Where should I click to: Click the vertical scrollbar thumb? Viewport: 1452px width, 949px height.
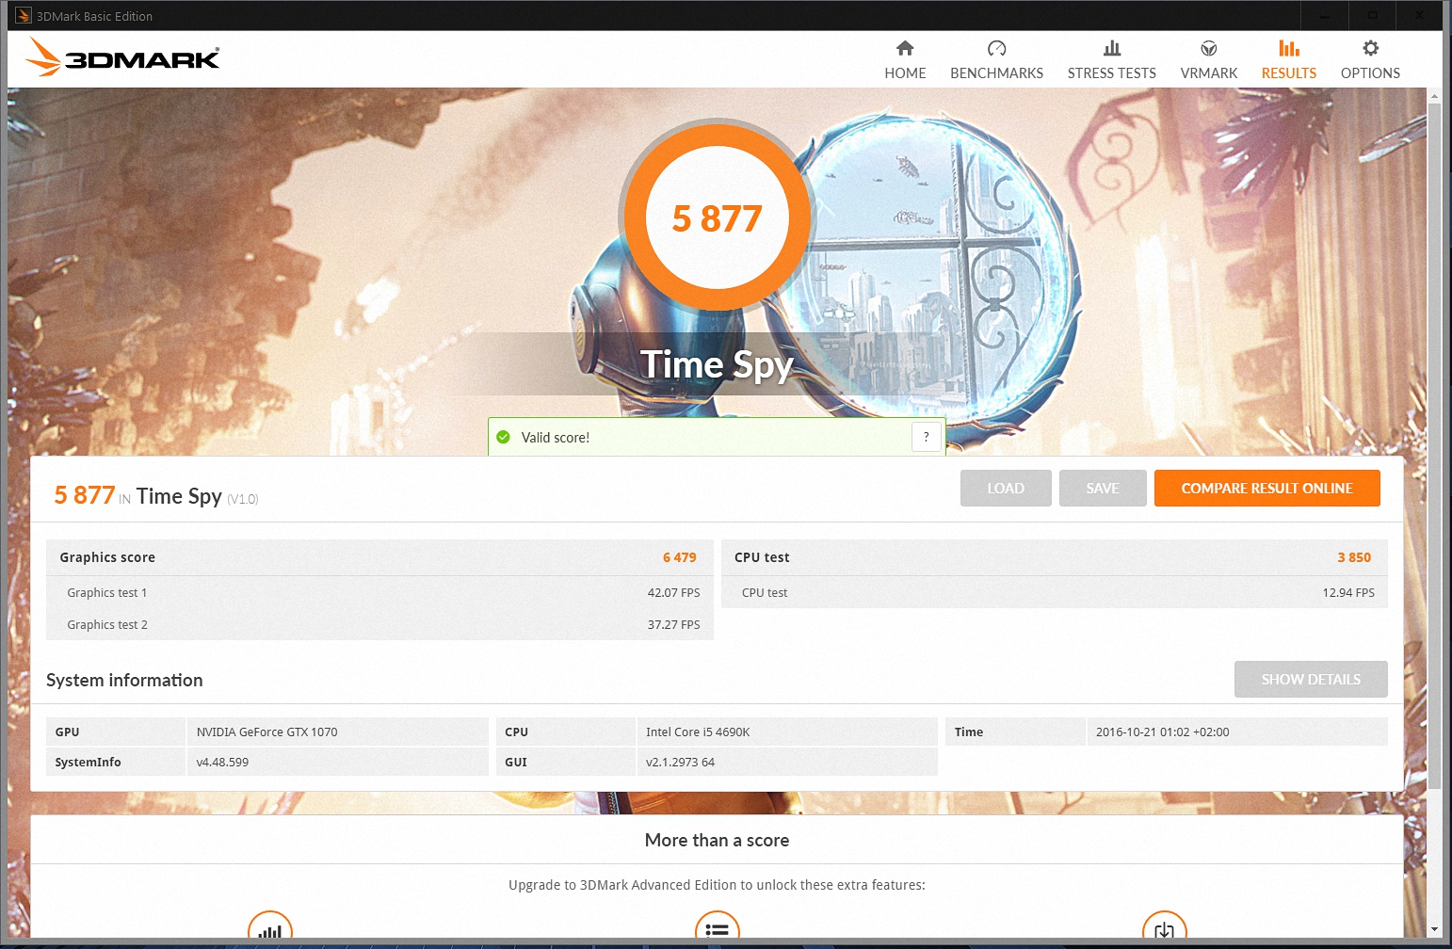pyautogui.click(x=1434, y=447)
